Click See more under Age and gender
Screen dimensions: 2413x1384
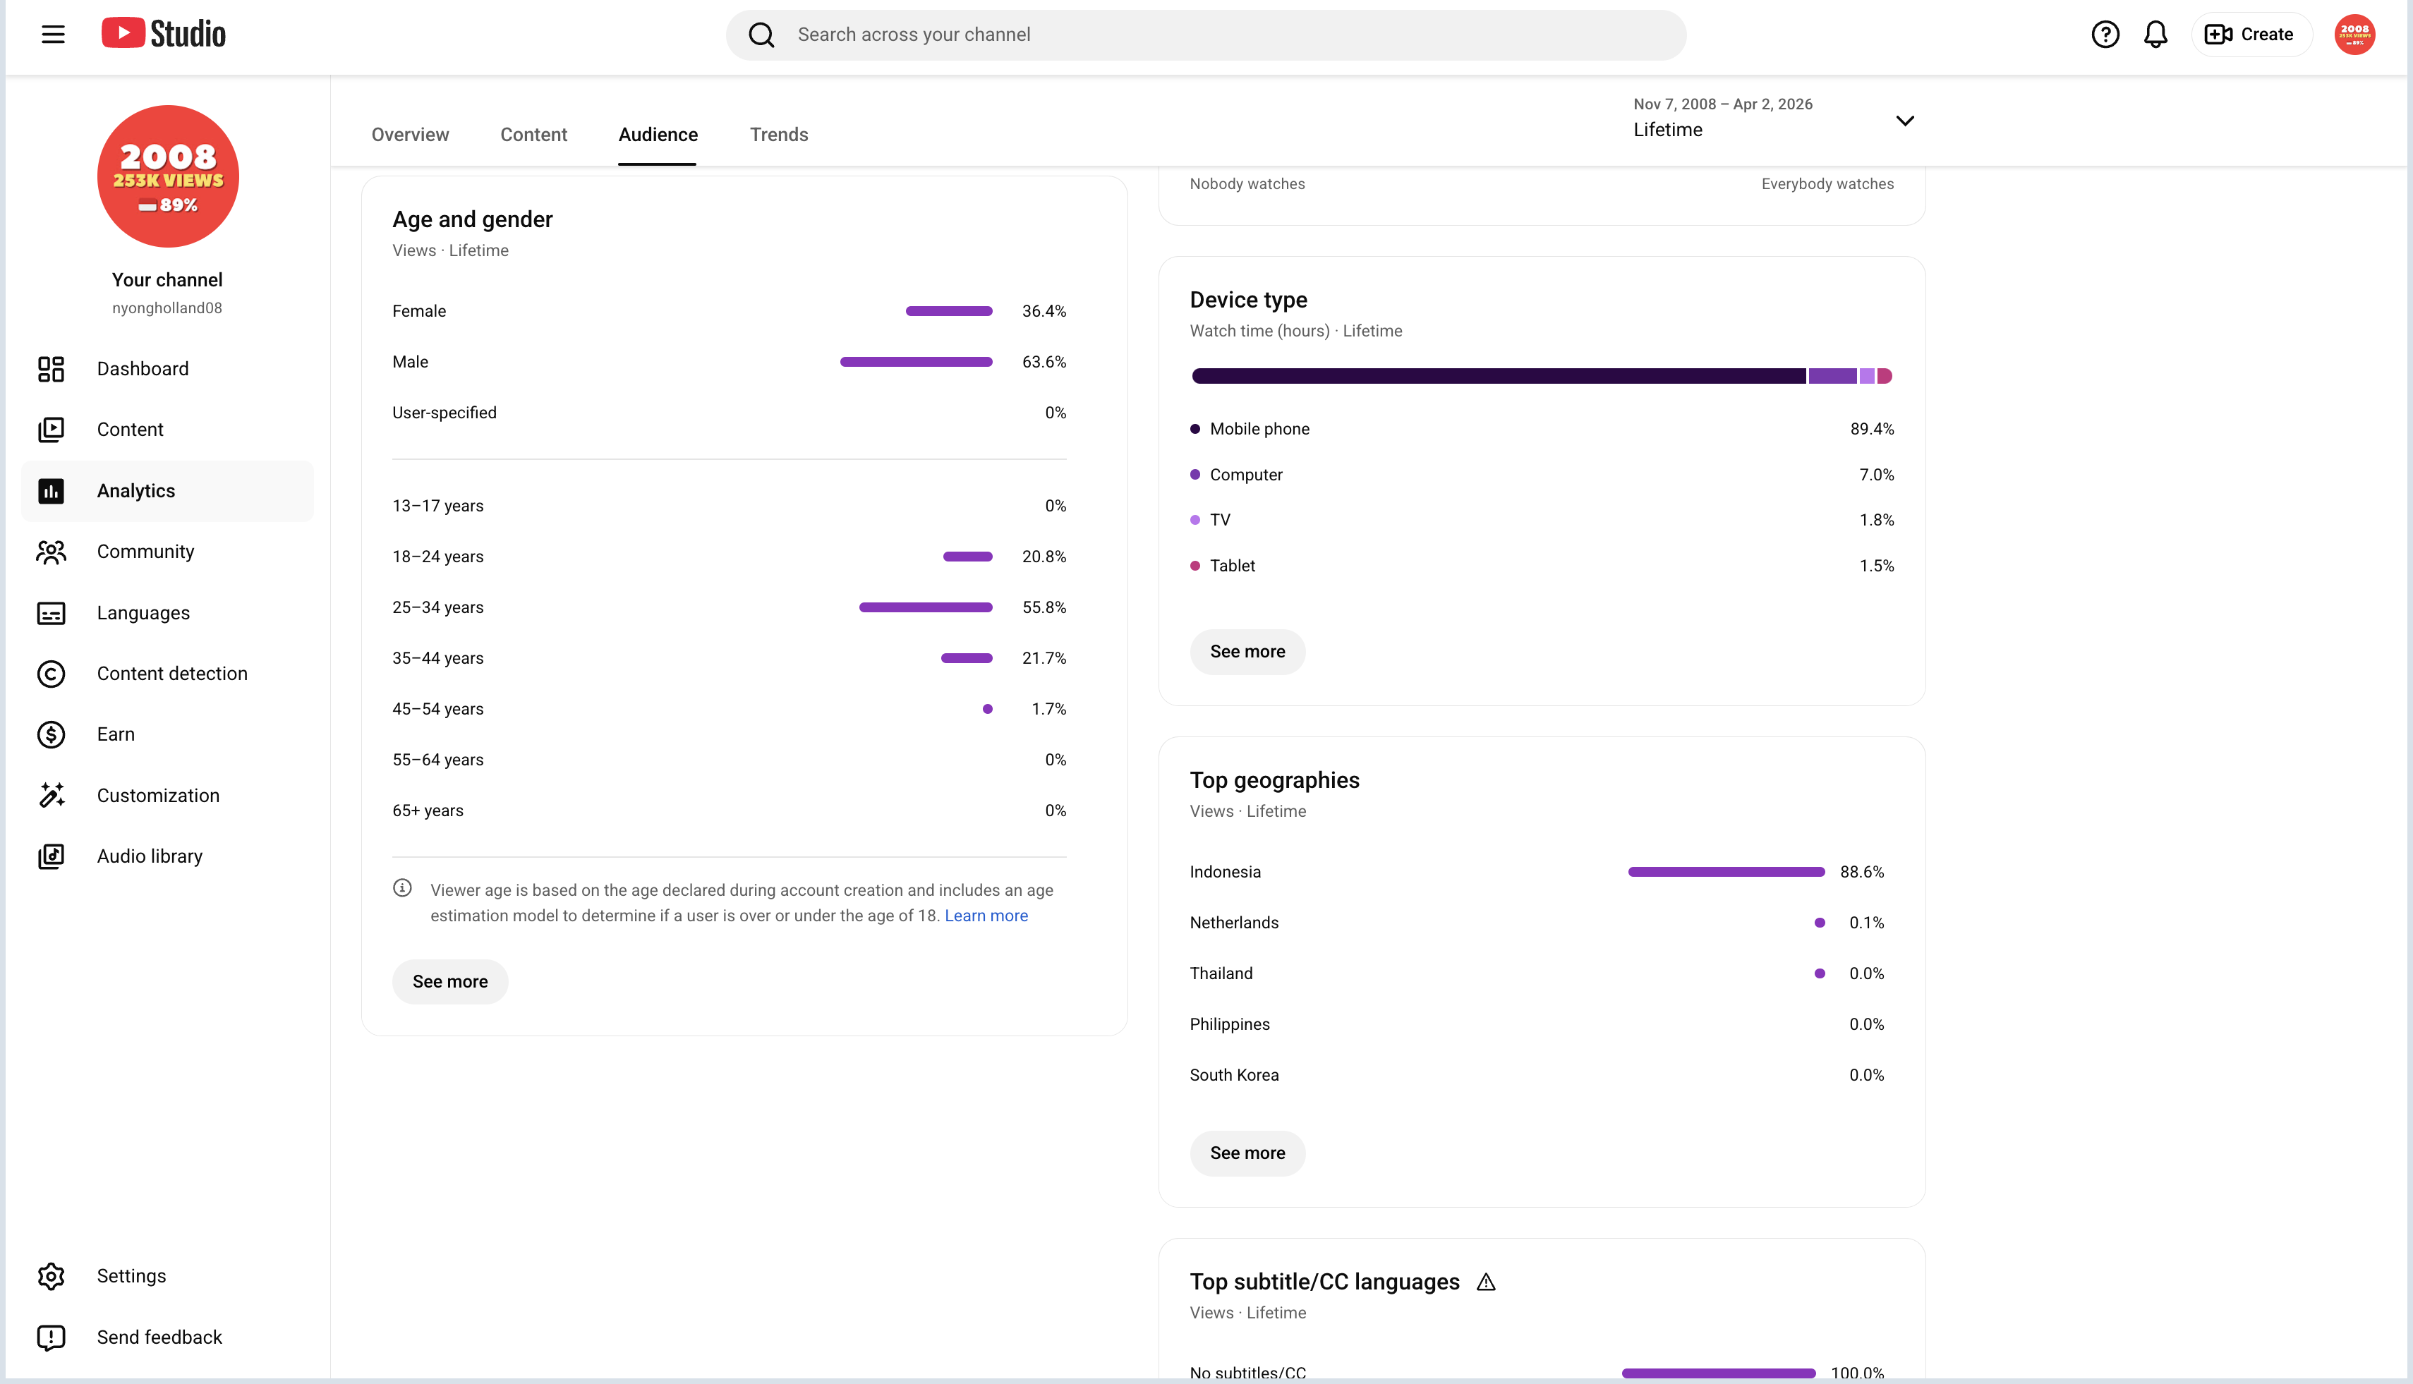pyautogui.click(x=449, y=982)
